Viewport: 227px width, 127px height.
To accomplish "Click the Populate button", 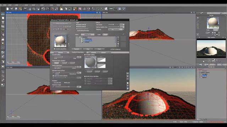I will point(77,49).
